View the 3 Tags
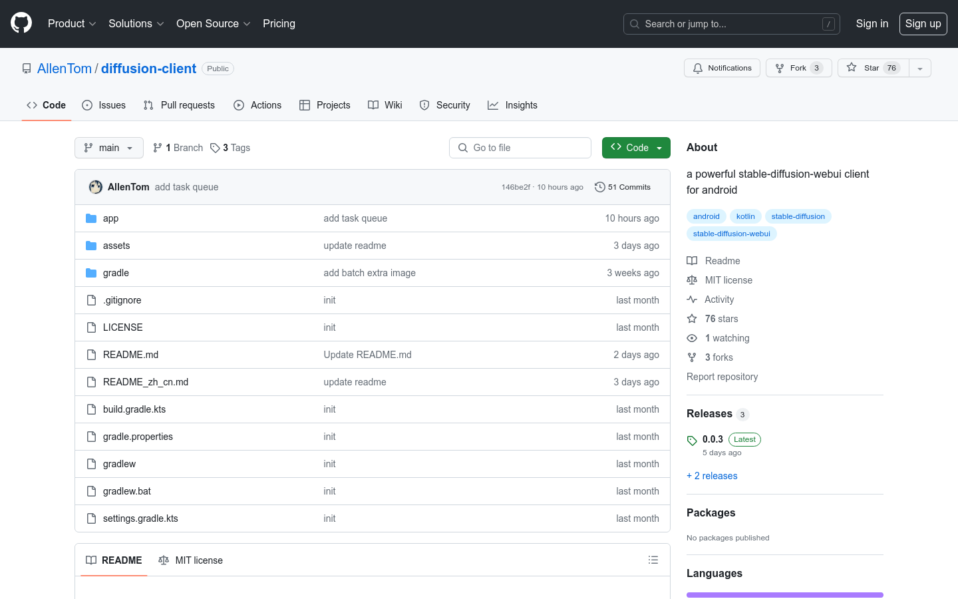 click(x=230, y=148)
